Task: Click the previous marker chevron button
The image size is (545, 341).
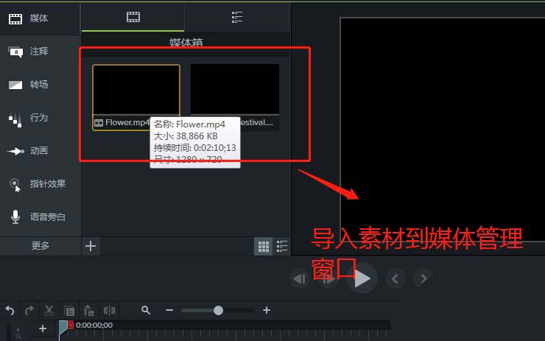Action: pyautogui.click(x=395, y=278)
